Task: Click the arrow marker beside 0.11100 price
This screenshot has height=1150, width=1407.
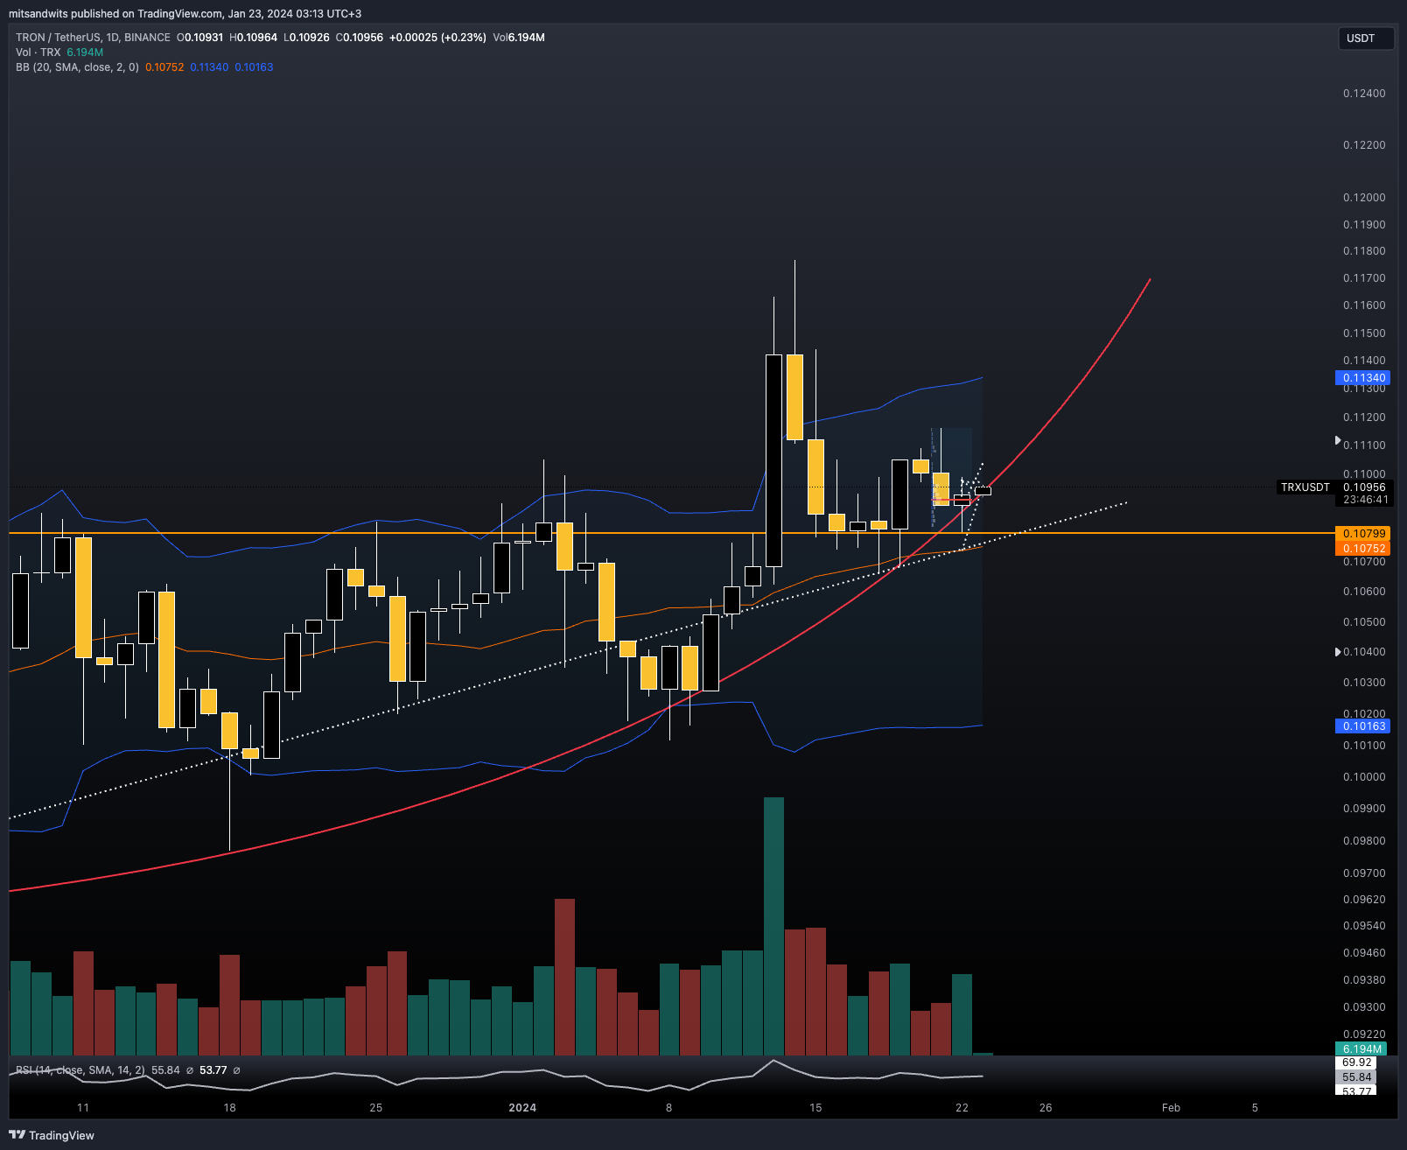Action: click(x=1337, y=440)
